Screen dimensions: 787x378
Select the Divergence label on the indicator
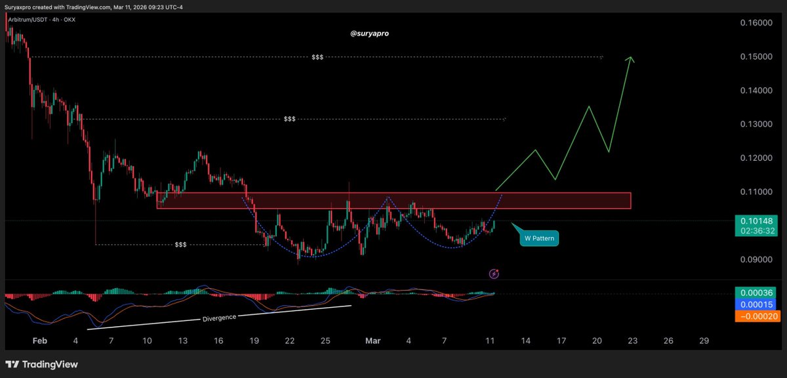point(219,317)
